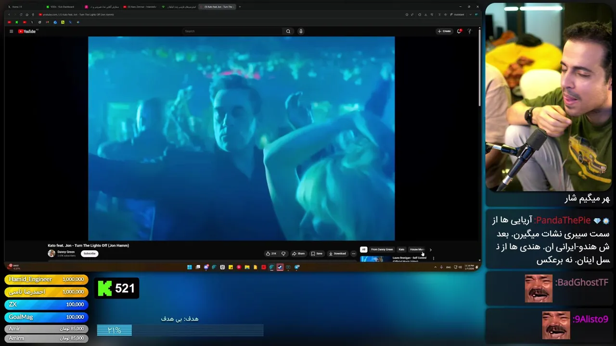Open the X bookmark in bookmarks bar
This screenshot has height=346, width=616.
[32, 22]
